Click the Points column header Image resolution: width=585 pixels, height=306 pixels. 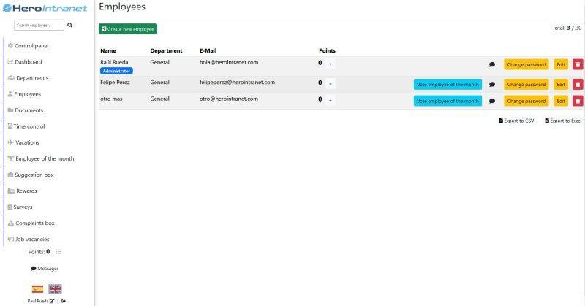click(x=327, y=50)
